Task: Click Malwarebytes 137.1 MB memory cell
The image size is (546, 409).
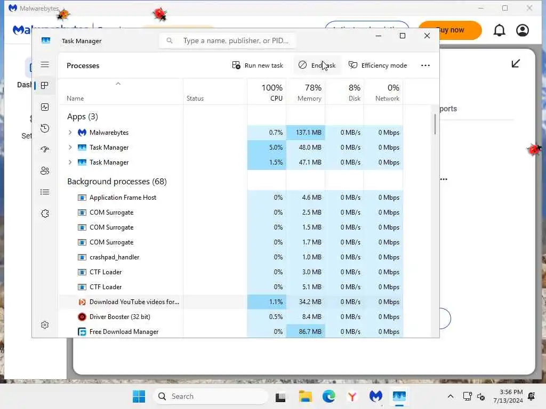Action: [x=306, y=133]
